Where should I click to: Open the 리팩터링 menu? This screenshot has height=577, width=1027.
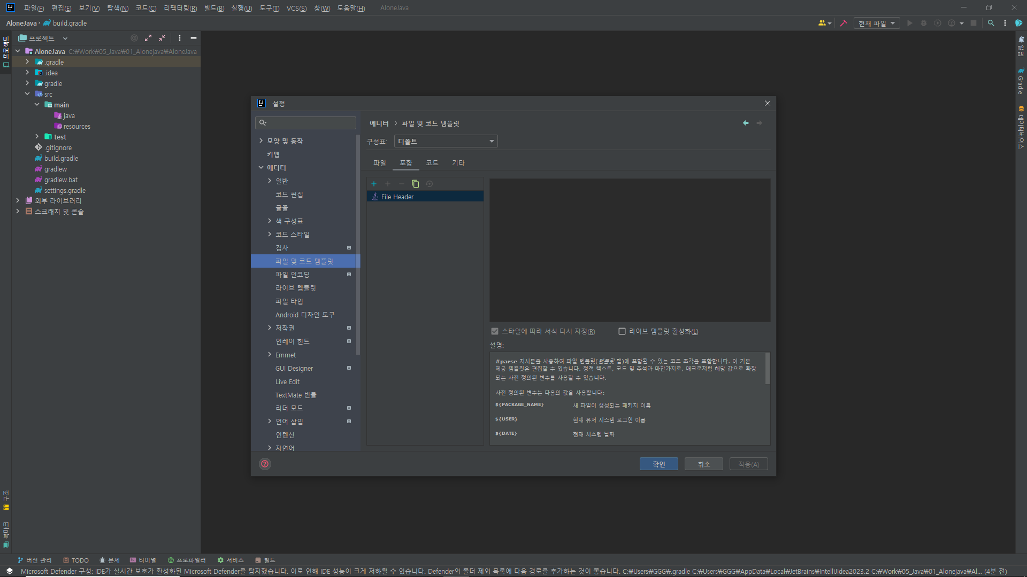point(180,8)
